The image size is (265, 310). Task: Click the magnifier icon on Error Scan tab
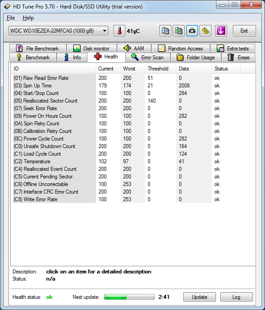click(135, 57)
